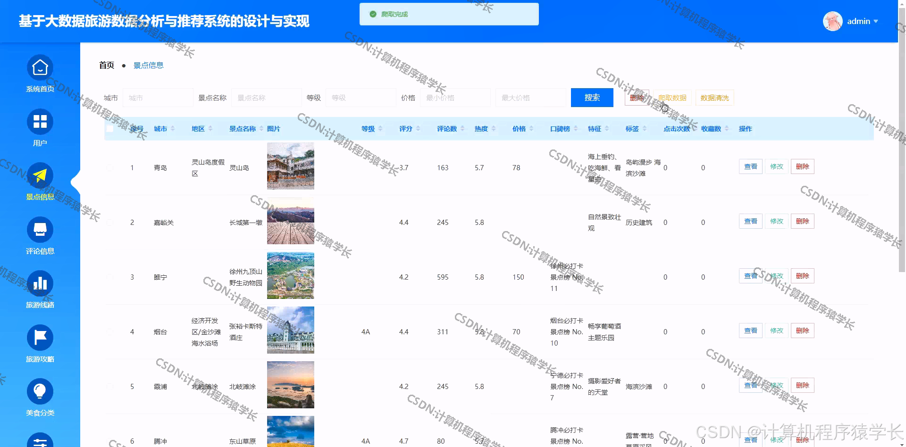The width and height of the screenshot is (906, 447).
Task: Open the admin dropdown arrow
Action: point(876,21)
